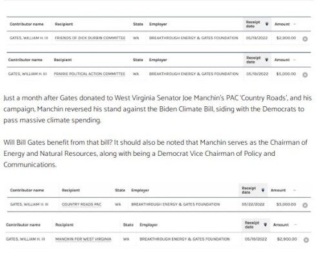
Task: Select employer text in the Country Roads row
Action: pyautogui.click(x=176, y=204)
